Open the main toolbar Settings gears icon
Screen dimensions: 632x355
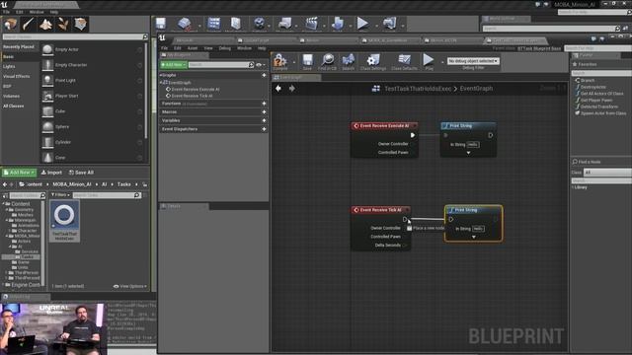tap(259, 24)
